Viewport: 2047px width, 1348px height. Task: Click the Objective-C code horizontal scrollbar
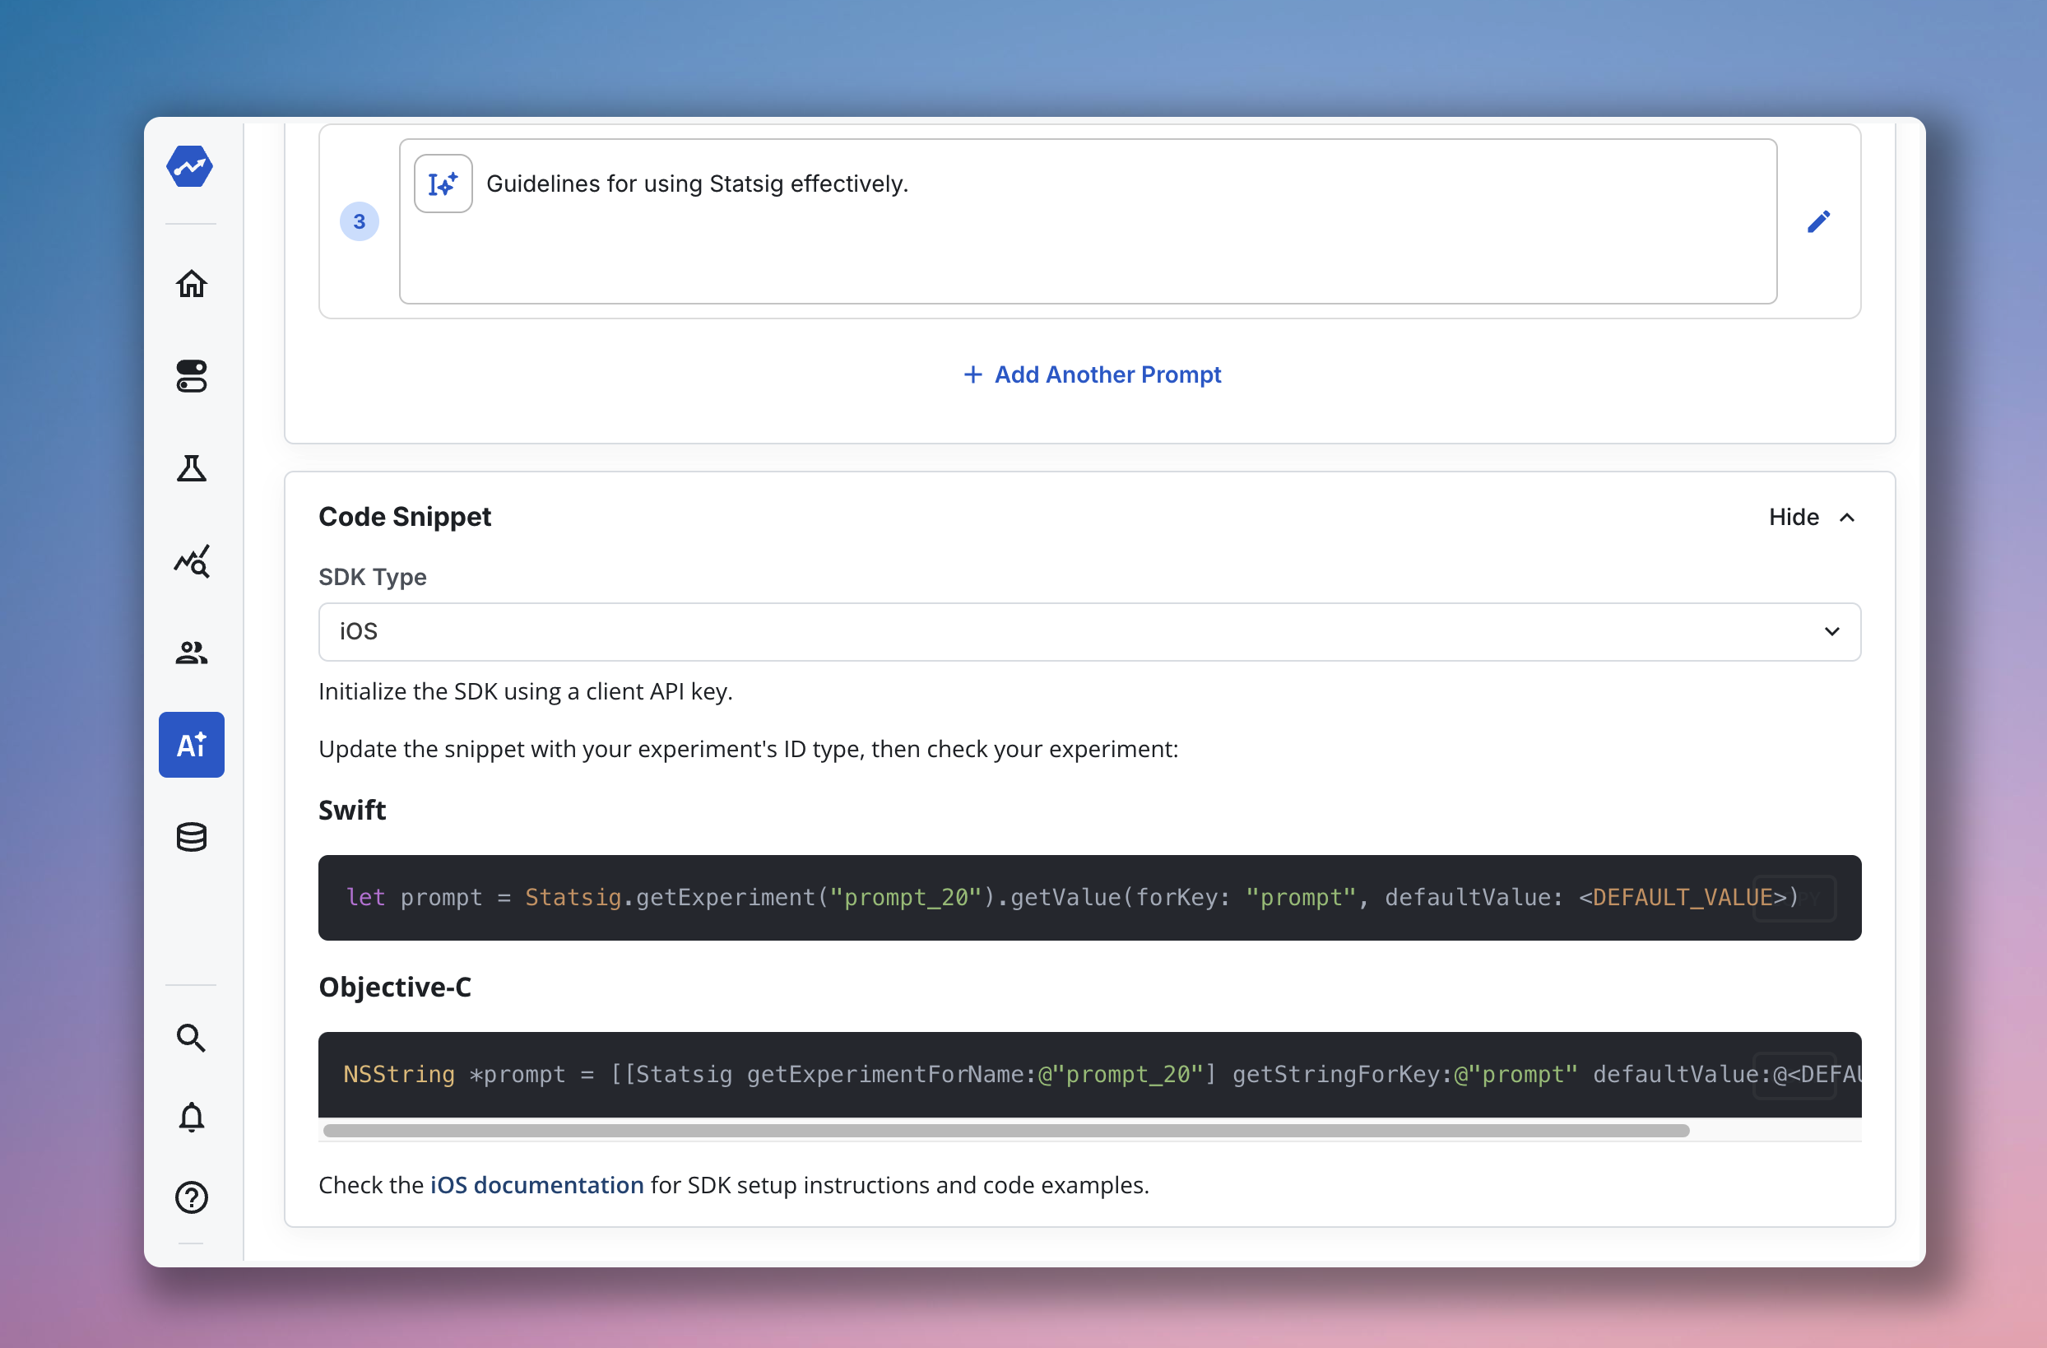coord(1005,1132)
